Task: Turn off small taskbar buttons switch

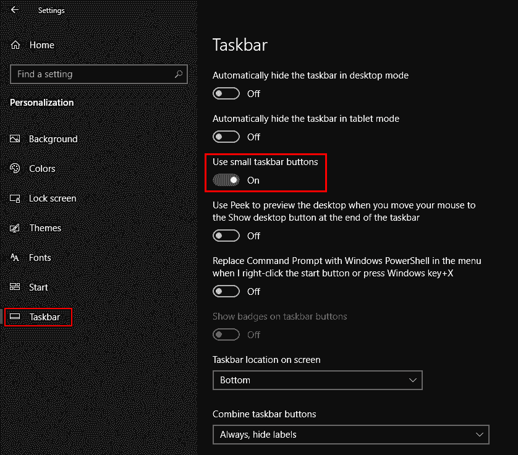Action: 226,180
